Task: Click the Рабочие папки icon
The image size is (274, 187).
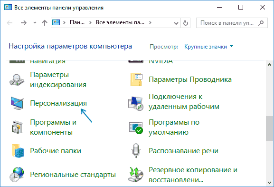Action: (x=18, y=151)
